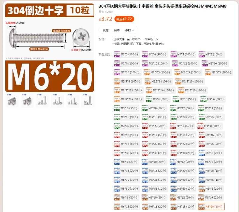Click the 鄂州市 destination city text

pos(136,39)
